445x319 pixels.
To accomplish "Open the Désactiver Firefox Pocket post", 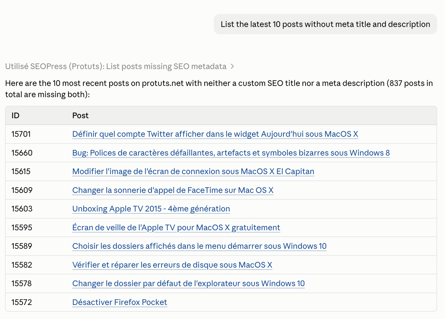I will point(120,302).
